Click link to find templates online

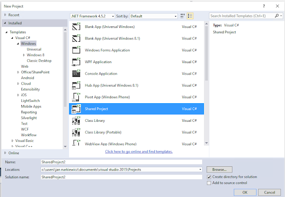tap(138, 152)
